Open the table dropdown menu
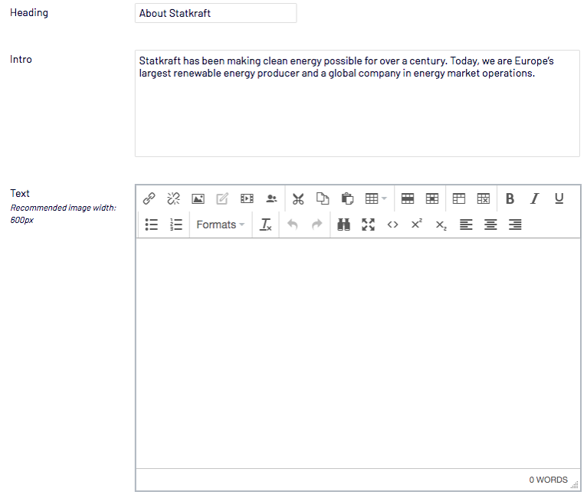 pos(375,198)
